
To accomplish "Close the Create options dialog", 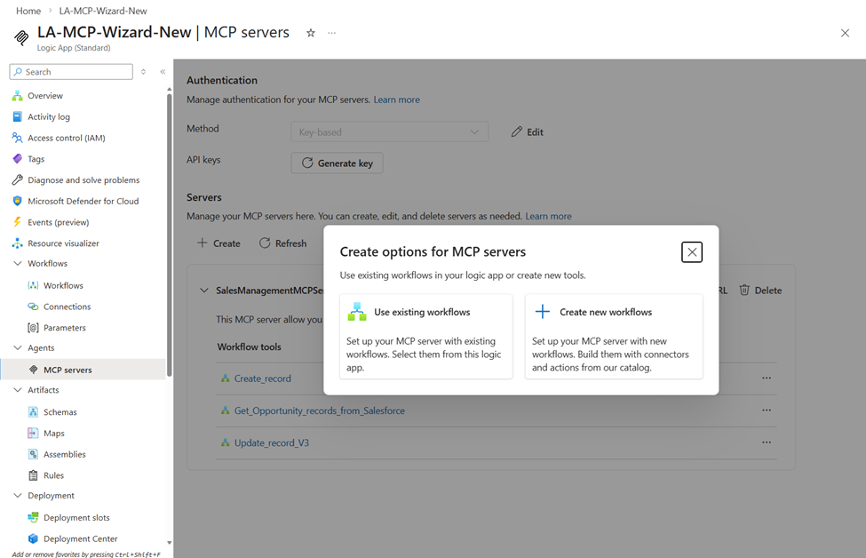I will pyautogui.click(x=692, y=252).
